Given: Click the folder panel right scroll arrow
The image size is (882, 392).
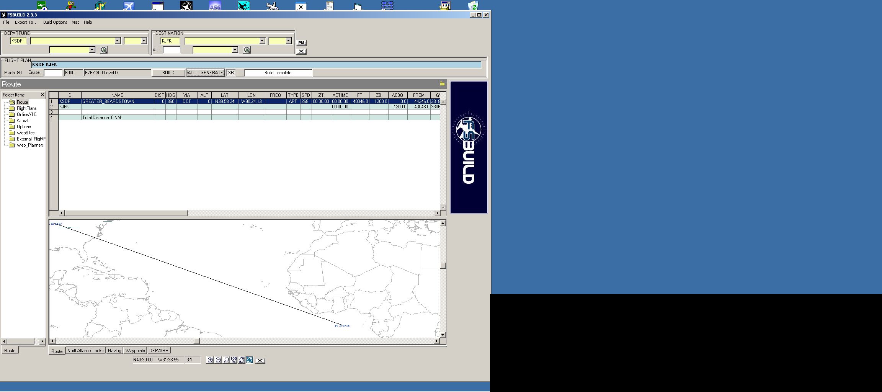Looking at the screenshot, I should (42, 341).
